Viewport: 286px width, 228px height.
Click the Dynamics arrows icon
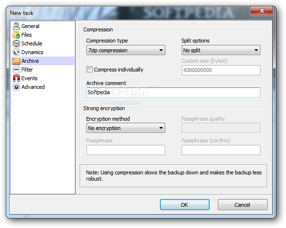click(x=16, y=52)
